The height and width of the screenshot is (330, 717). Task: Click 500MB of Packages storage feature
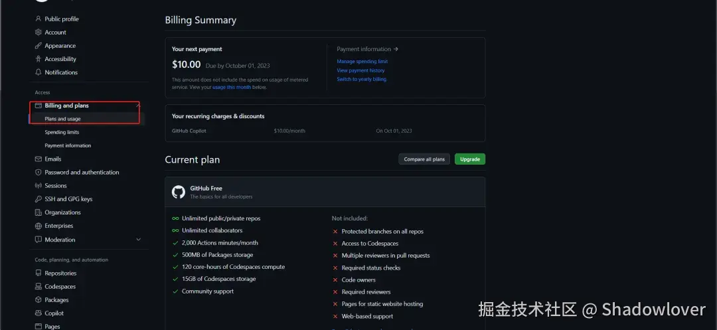coord(217,254)
